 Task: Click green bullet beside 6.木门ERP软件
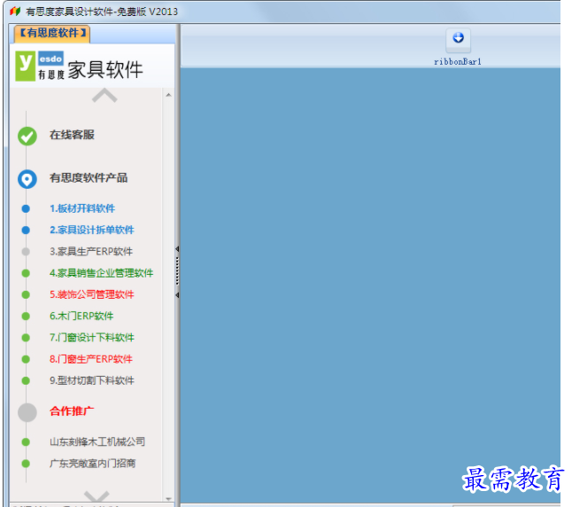[26, 316]
